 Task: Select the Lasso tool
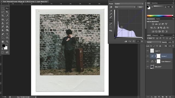pos(3,12)
